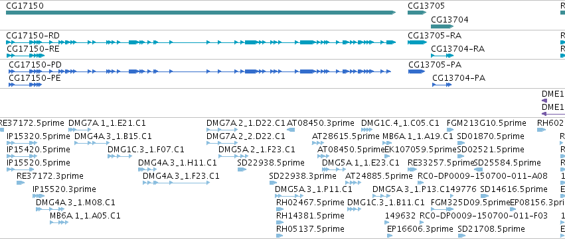Image resolution: width=565 pixels, height=239 pixels.
Task: Select the CG13705-PA protein bar
Action: (x=416, y=72)
